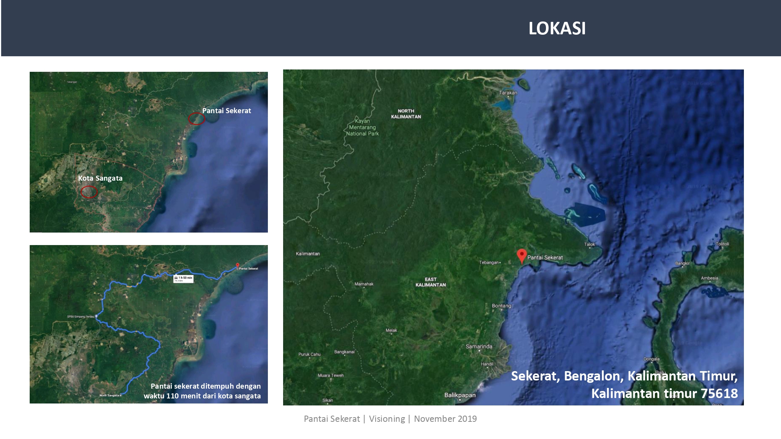The image size is (781, 439).
Task: Select caption line 'waktu 110 menit dari kota sangata'
Action: coord(202,396)
